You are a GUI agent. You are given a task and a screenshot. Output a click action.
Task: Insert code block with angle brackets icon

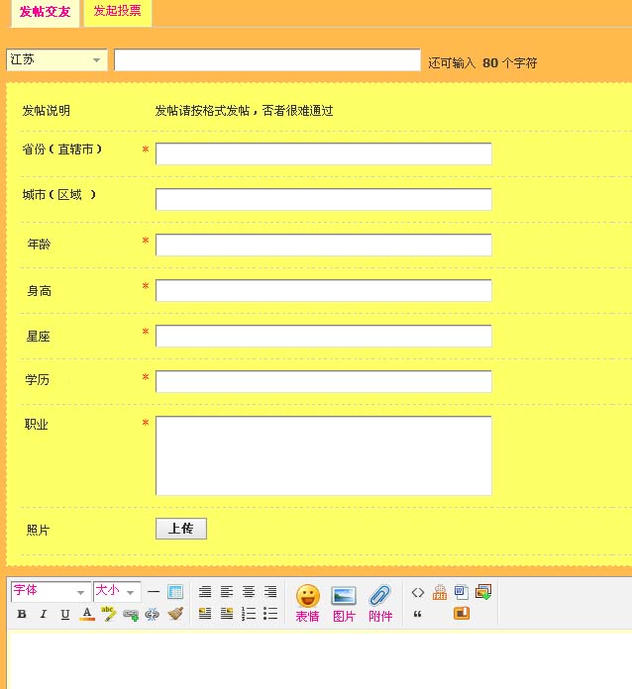418,592
